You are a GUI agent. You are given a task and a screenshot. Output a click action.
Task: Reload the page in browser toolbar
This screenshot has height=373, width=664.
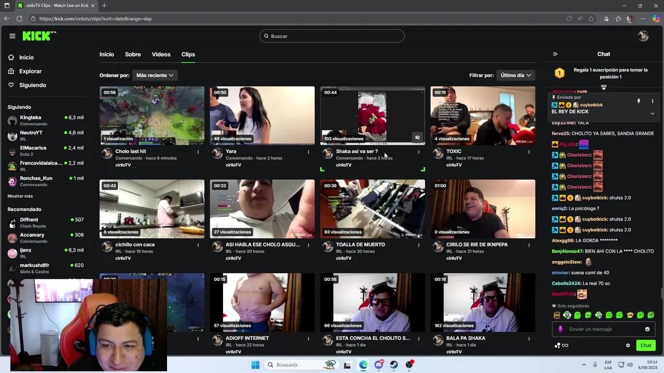click(x=19, y=19)
